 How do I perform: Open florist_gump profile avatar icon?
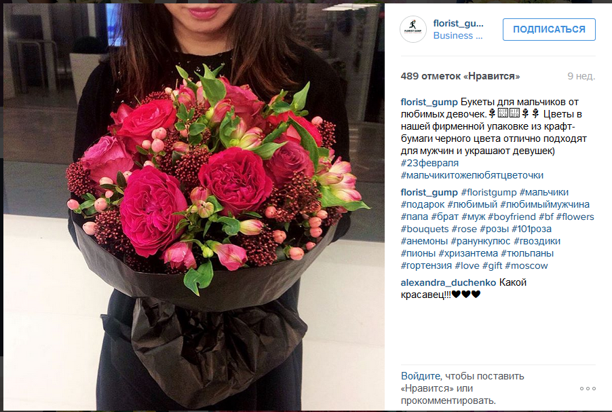coord(413,29)
